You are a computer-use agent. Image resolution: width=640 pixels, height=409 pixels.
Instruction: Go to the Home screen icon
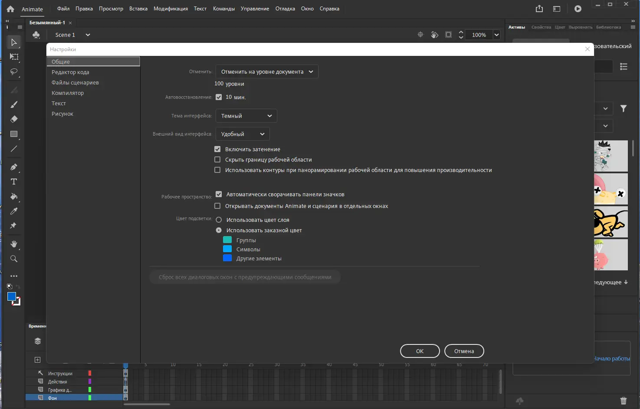10,9
